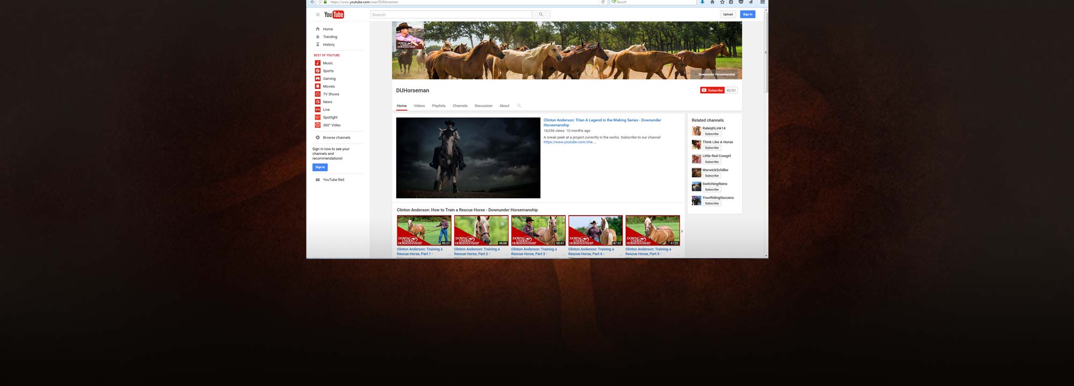Click the YouTube logo
The image size is (1074, 386).
[x=334, y=14]
